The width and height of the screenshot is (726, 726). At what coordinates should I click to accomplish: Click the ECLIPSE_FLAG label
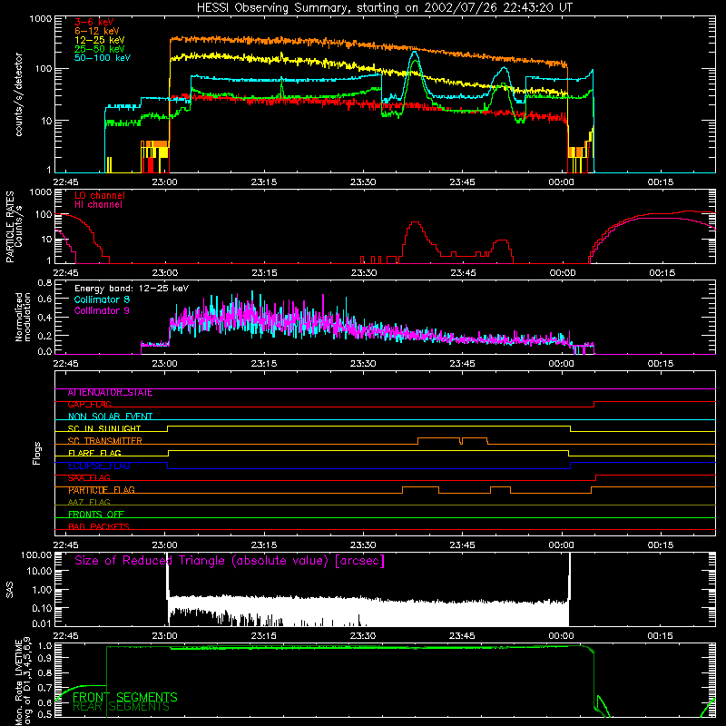click(99, 466)
